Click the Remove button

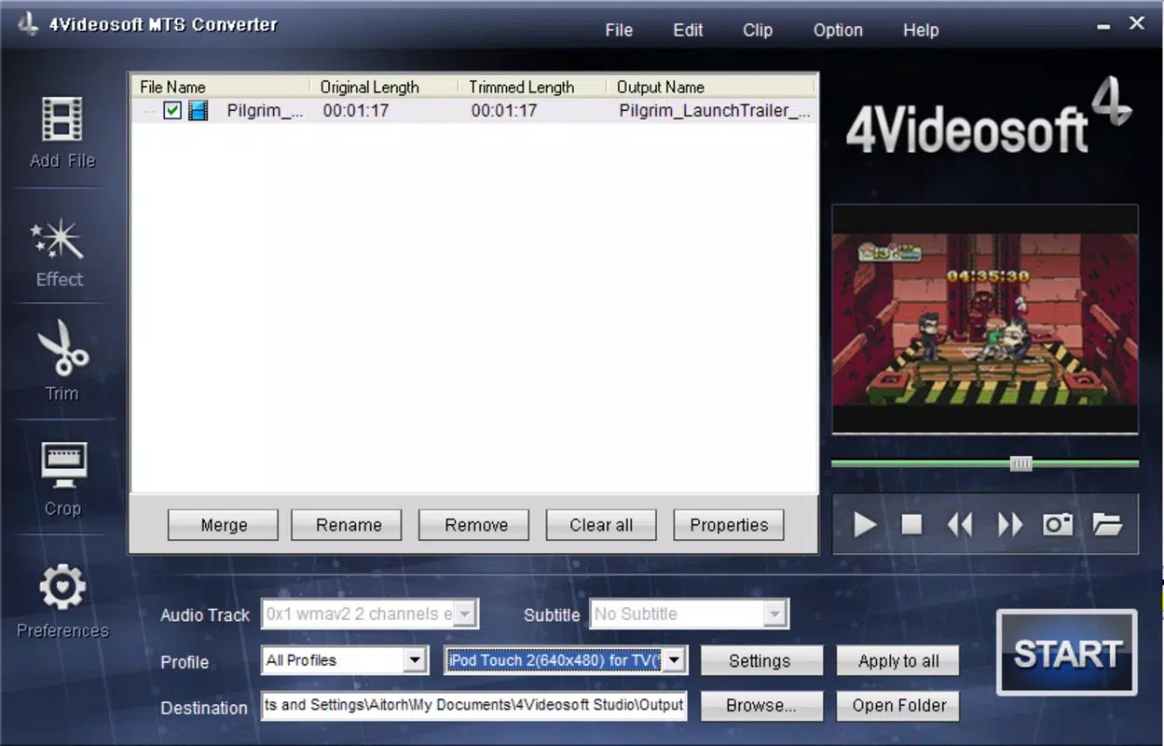coord(475,525)
